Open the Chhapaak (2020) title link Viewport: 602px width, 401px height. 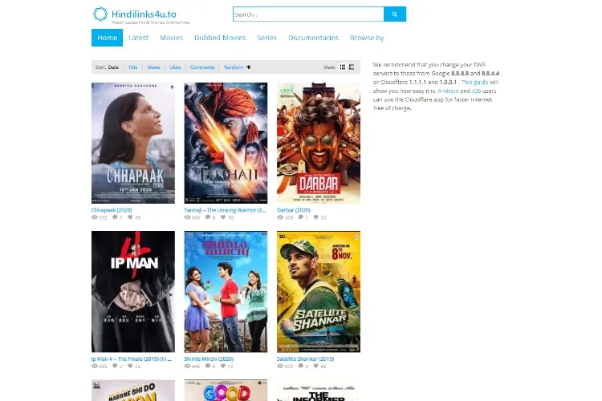tap(112, 210)
